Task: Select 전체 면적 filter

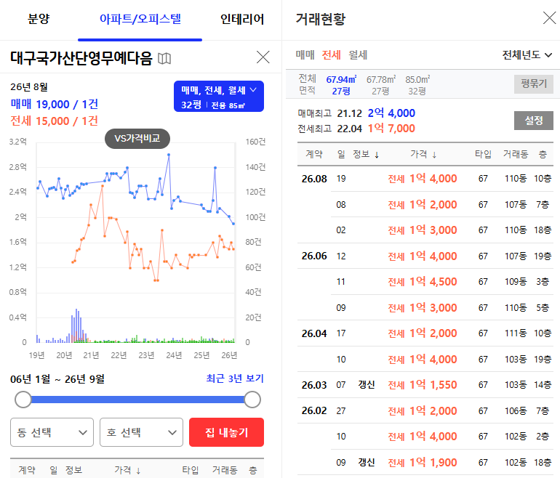Action: coord(307,84)
